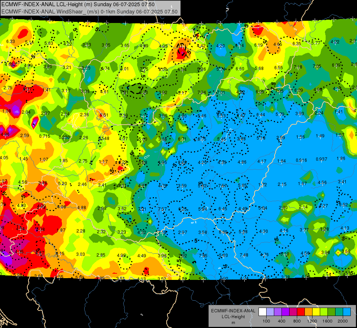The width and height of the screenshot is (357, 328).
Task: Click legend label '800'
Action: (x=297, y=321)
